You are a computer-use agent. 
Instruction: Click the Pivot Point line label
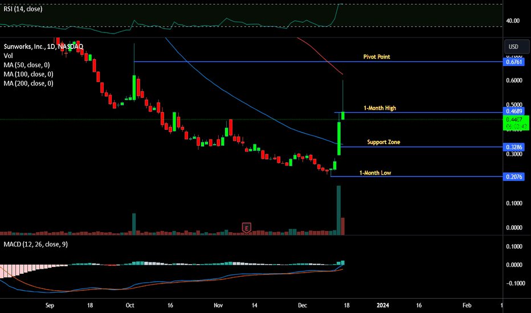377,56
